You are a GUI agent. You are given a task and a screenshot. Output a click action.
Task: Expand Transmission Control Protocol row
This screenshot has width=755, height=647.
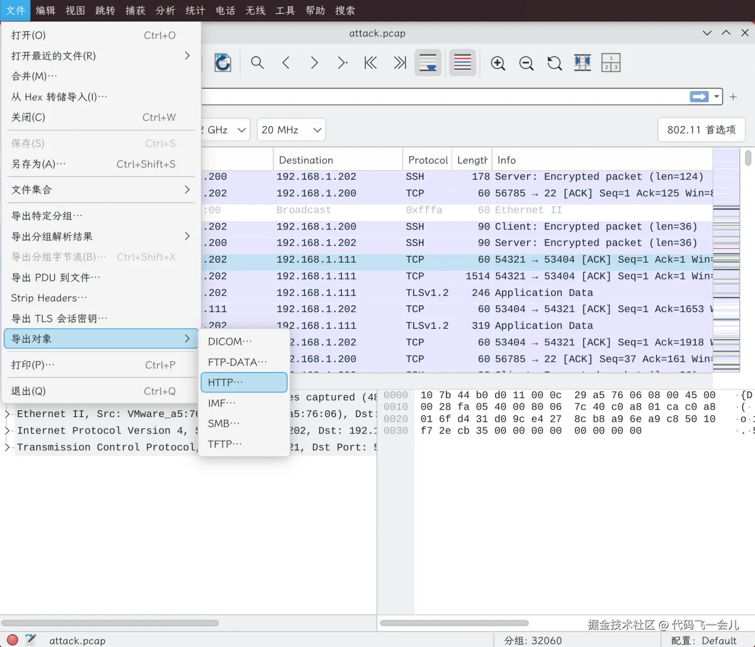tap(7, 447)
